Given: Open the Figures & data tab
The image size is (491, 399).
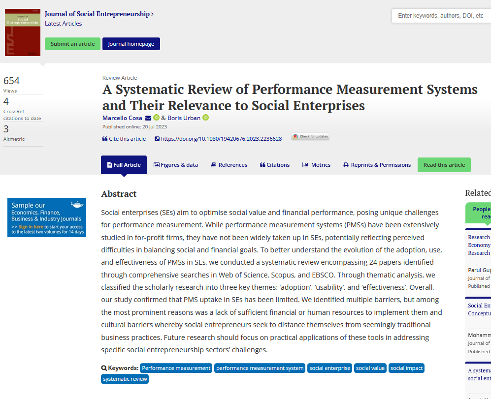Looking at the screenshot, I should tap(176, 165).
